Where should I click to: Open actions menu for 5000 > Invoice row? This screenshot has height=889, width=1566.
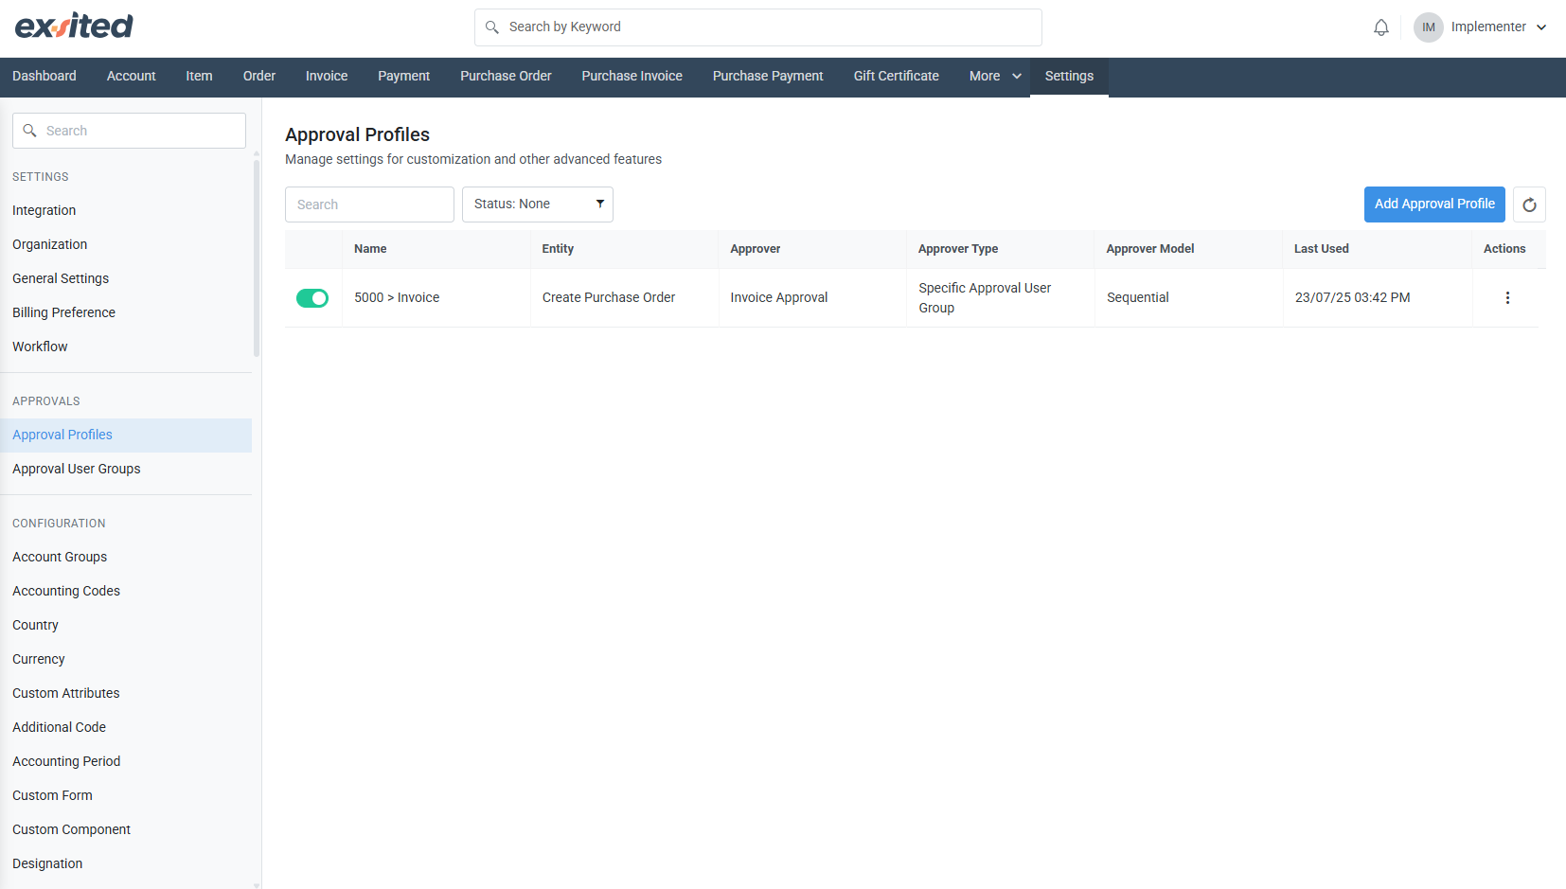coord(1507,297)
